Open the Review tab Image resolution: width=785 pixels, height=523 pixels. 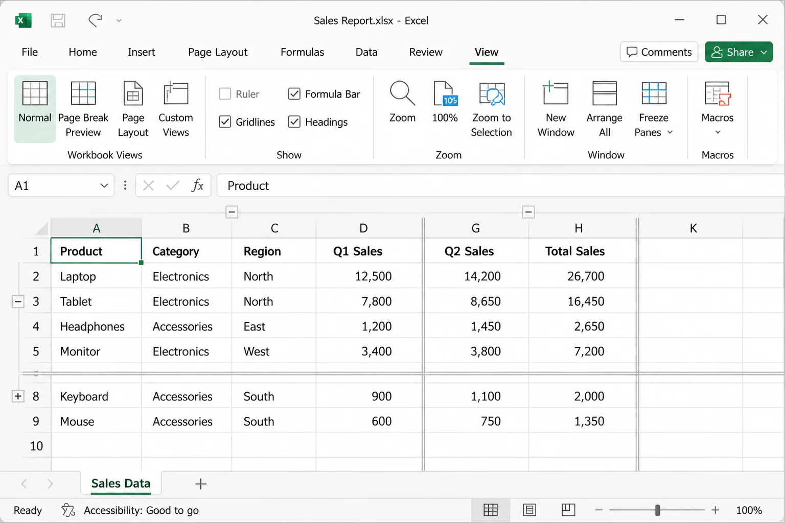pyautogui.click(x=426, y=52)
